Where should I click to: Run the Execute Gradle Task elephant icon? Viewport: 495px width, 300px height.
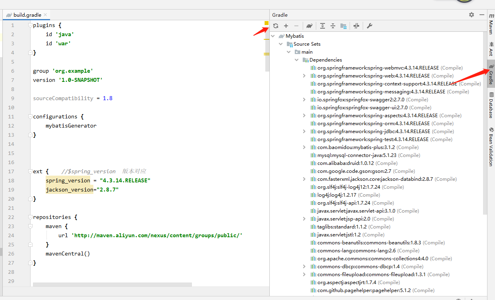click(309, 26)
